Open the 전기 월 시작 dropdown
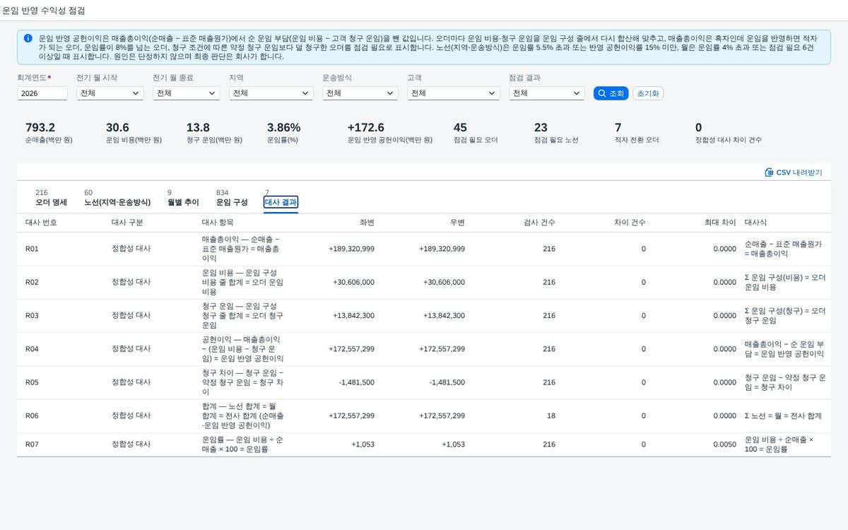Viewport: 848px width, 530px height. click(110, 93)
